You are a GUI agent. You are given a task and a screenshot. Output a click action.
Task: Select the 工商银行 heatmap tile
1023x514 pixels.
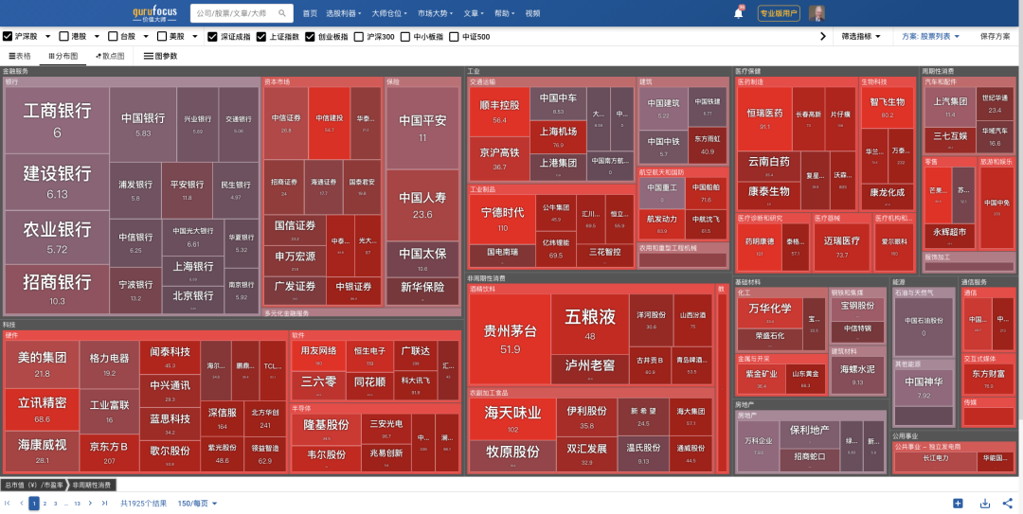tap(57, 120)
